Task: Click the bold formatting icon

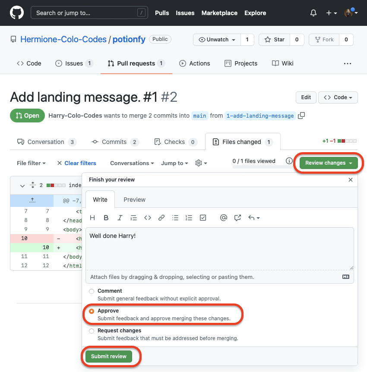Action: [x=106, y=218]
